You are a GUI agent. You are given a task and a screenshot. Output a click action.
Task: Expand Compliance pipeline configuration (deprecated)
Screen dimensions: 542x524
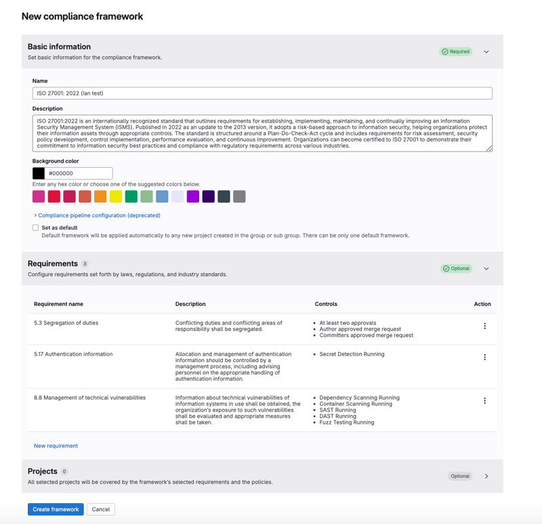point(97,215)
